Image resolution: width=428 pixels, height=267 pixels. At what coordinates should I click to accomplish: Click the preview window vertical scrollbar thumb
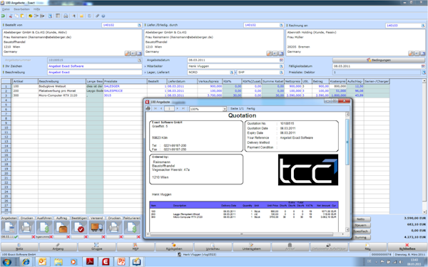(347, 142)
